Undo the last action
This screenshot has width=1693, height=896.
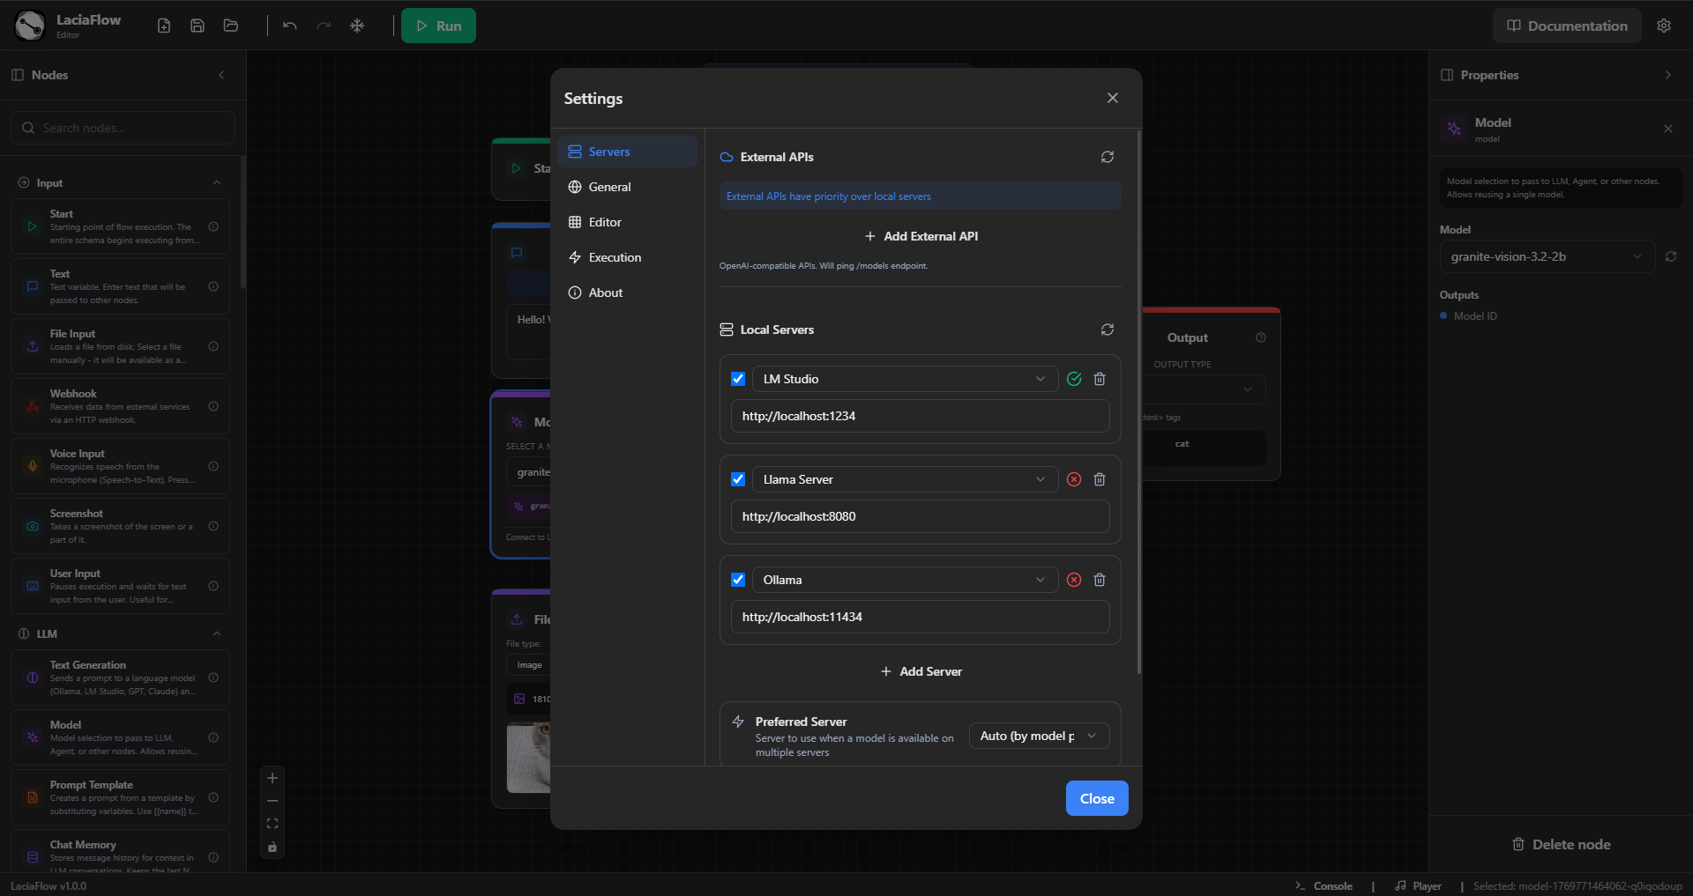tap(289, 26)
